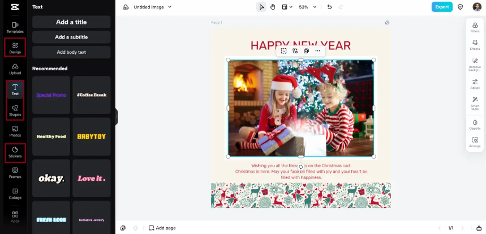Choose the BABYTOY text preset
The width and height of the screenshot is (486, 234).
coord(92,137)
